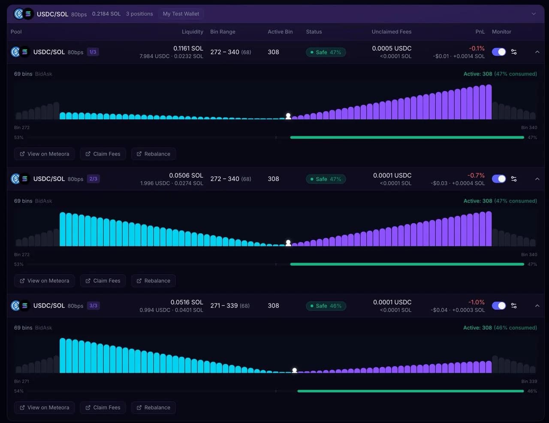
Task: Claim Fees for position 2/3
Action: 103,281
